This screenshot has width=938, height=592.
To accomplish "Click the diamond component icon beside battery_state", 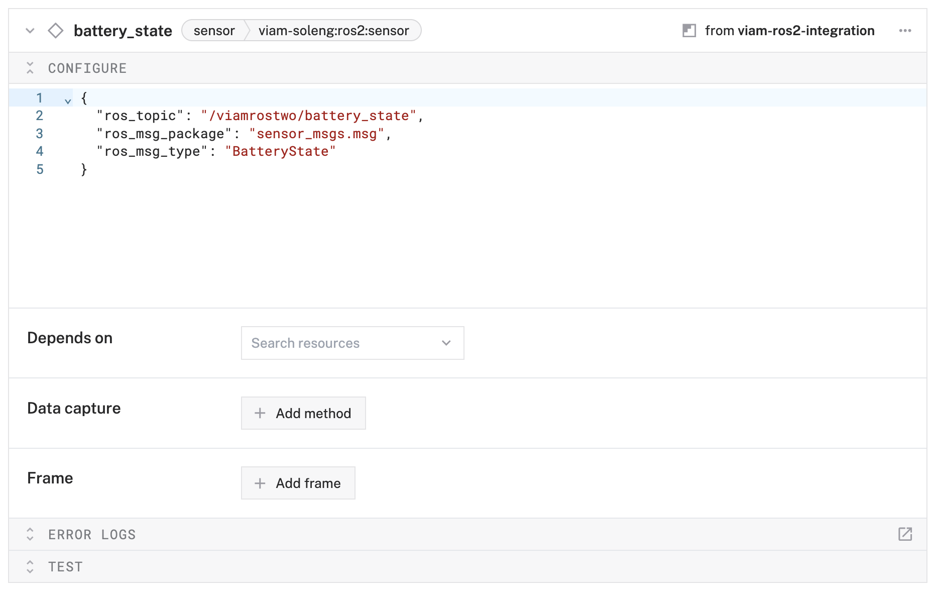I will point(55,31).
